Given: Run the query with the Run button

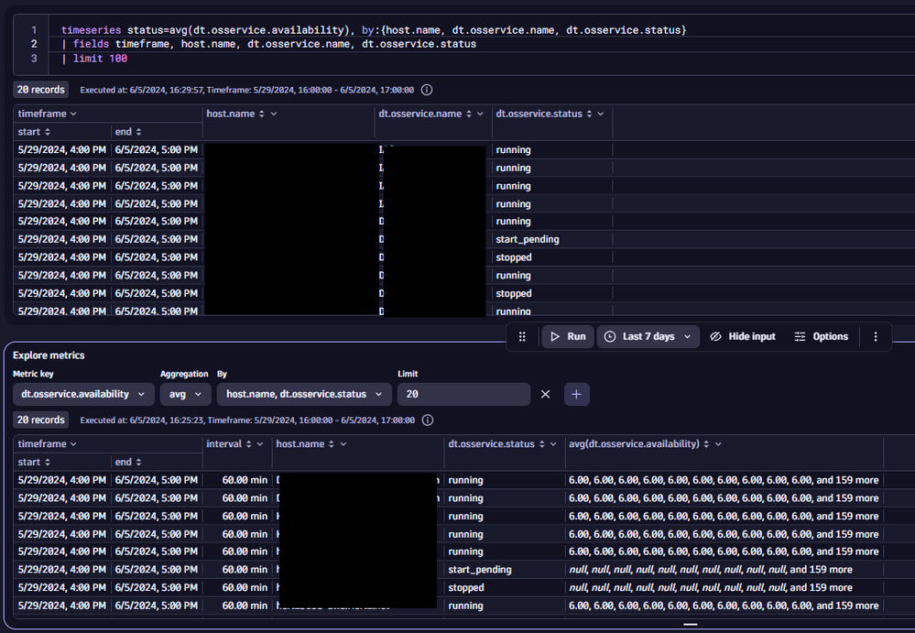Looking at the screenshot, I should pyautogui.click(x=567, y=336).
